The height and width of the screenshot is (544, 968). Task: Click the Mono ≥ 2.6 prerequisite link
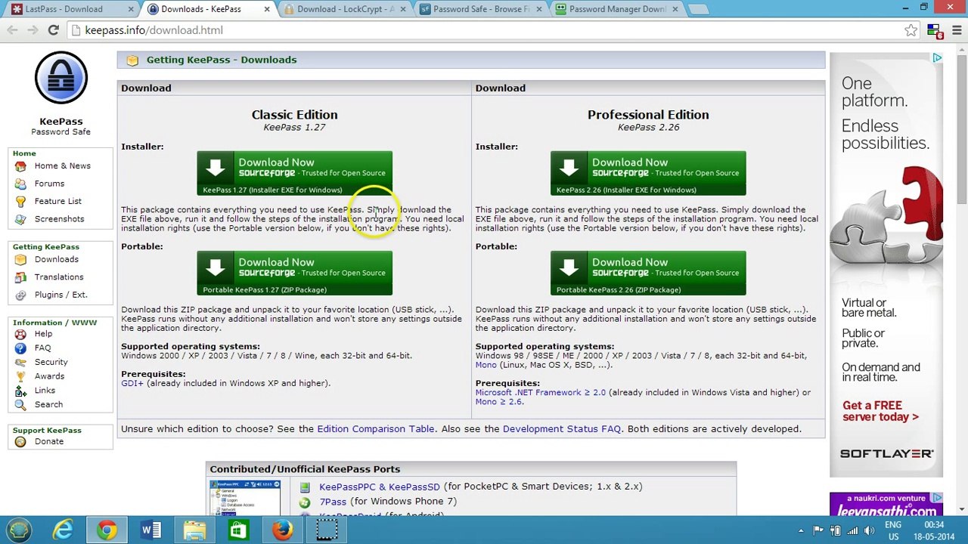(x=499, y=402)
